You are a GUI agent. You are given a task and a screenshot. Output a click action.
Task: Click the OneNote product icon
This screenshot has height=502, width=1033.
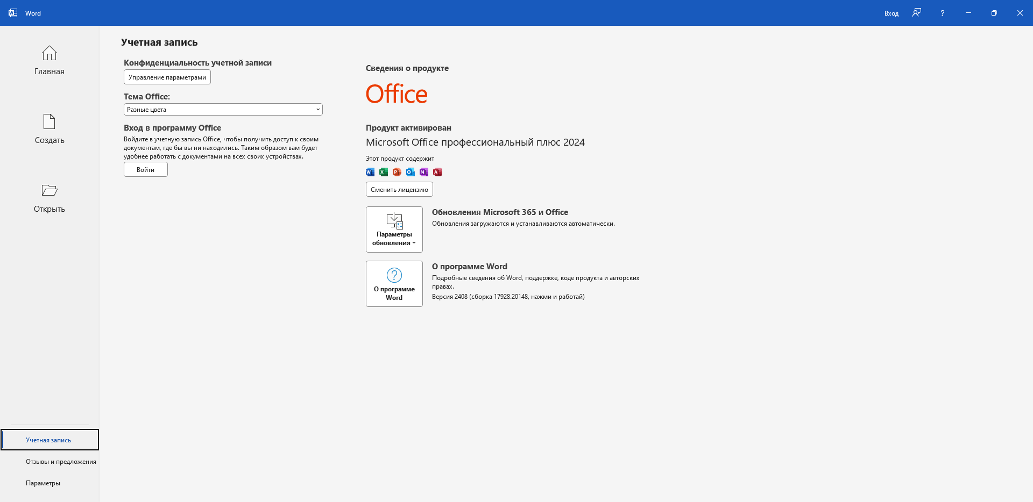tap(424, 172)
